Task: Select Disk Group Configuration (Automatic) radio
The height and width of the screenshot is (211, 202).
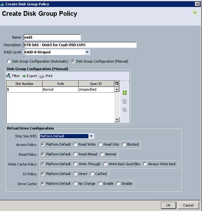Action: 9,61
